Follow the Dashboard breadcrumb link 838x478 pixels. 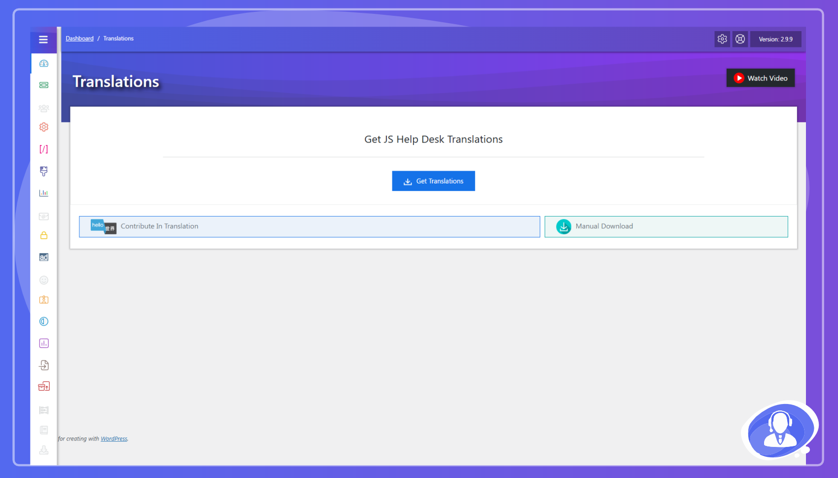(x=79, y=38)
